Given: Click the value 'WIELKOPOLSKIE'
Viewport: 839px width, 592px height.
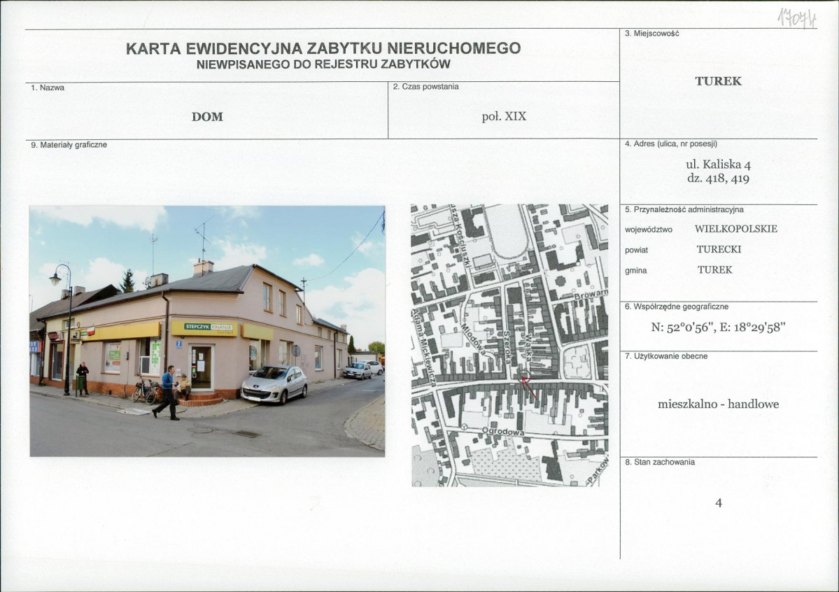Looking at the screenshot, I should click(x=735, y=229).
